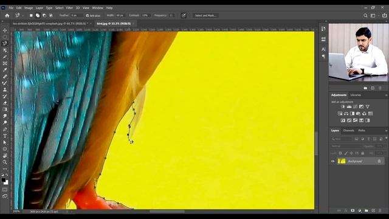Open the File menu
The image size is (389, 219).
pos(11,8)
